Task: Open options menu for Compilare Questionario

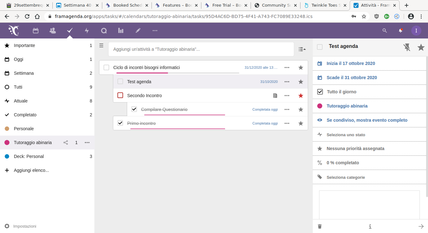Action: [287, 109]
